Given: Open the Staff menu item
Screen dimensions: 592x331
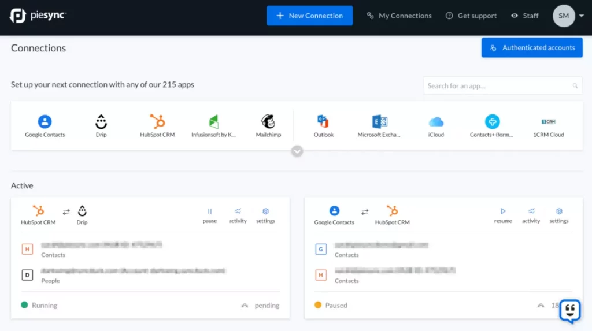Looking at the screenshot, I should pos(524,16).
